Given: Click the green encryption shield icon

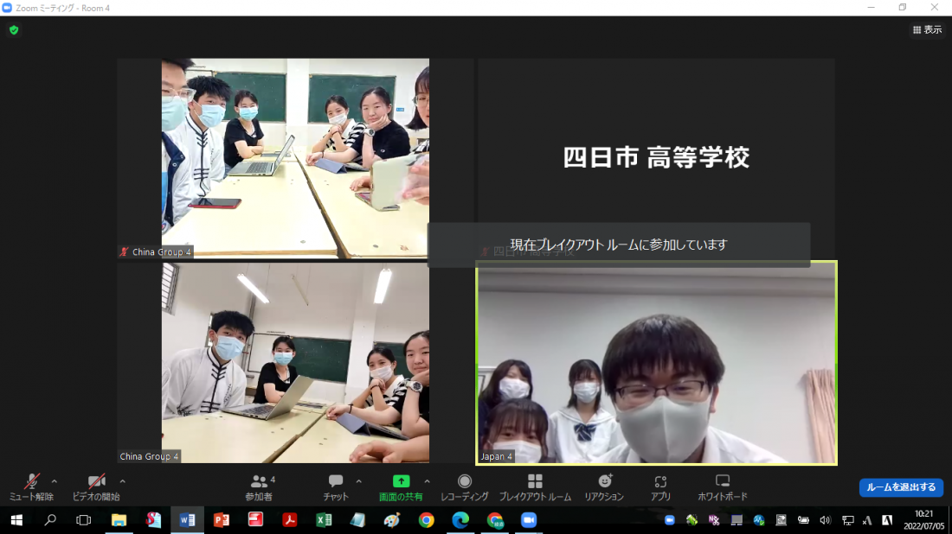Looking at the screenshot, I should (x=14, y=29).
